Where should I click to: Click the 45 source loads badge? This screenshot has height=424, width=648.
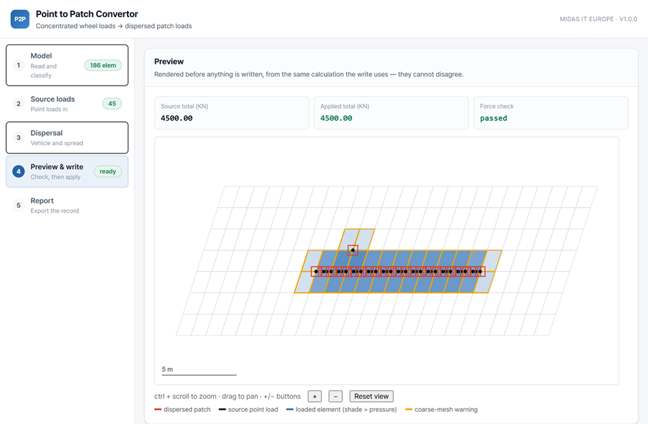[x=112, y=103]
